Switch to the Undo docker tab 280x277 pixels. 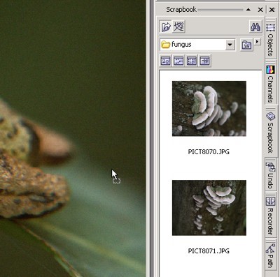point(270,175)
